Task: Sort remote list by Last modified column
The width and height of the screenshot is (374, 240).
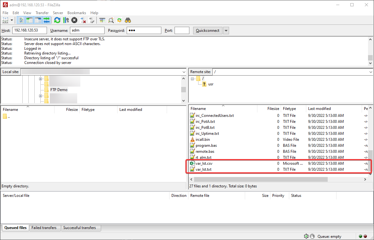Action: (334, 109)
